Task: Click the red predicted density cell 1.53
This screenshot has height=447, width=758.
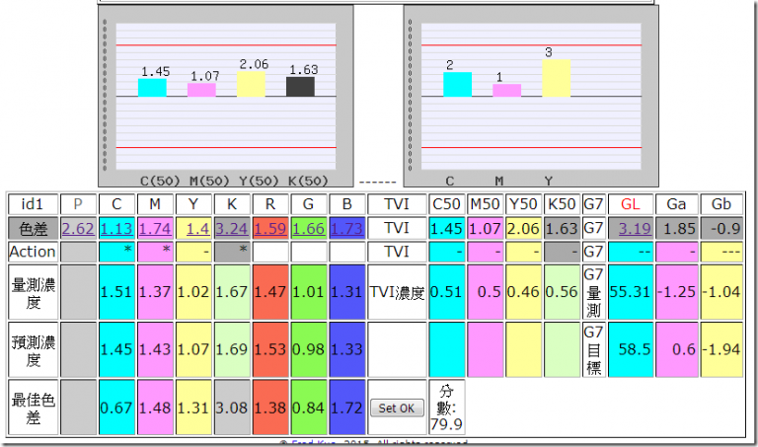Action: pyautogui.click(x=270, y=349)
